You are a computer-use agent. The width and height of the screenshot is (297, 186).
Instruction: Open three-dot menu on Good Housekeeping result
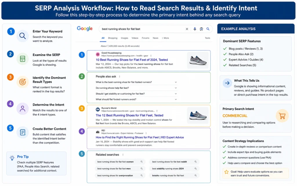[151, 56]
